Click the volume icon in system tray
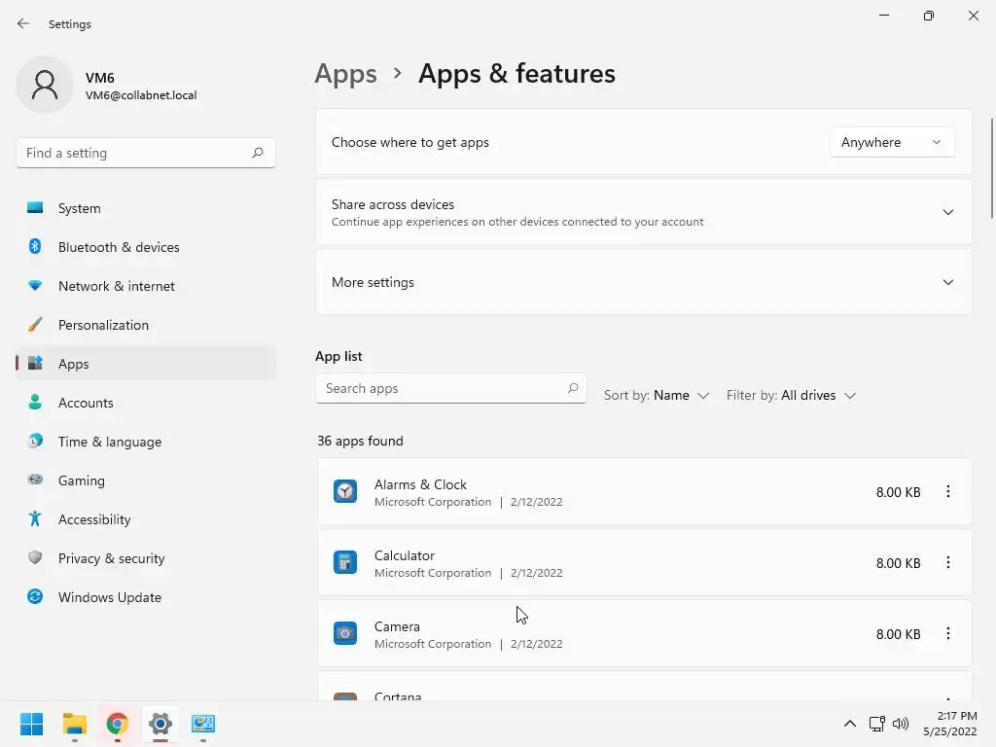Image resolution: width=996 pixels, height=747 pixels. (901, 724)
